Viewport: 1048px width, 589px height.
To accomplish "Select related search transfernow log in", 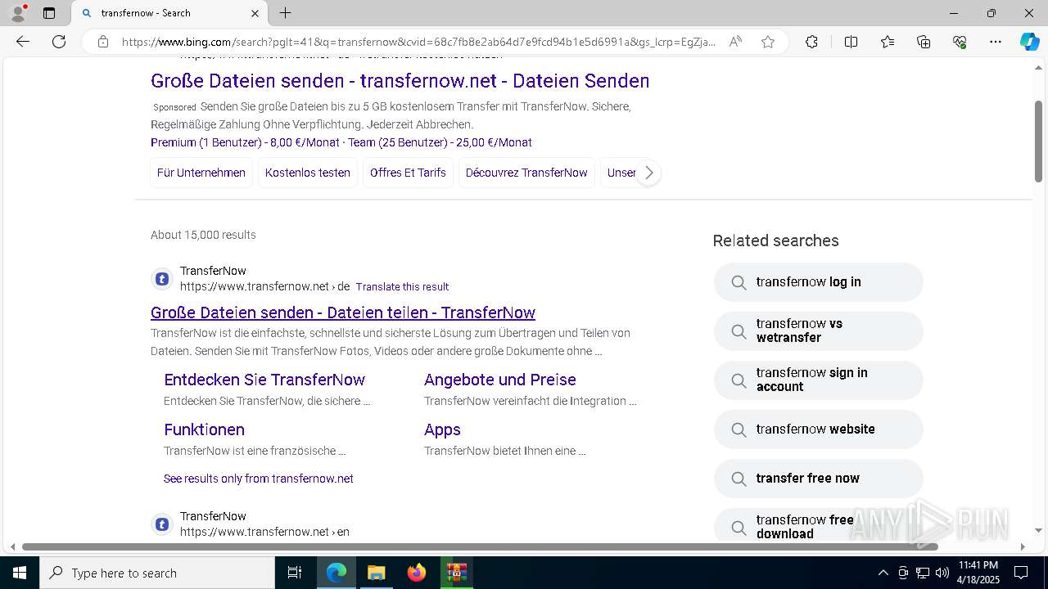I will click(819, 282).
